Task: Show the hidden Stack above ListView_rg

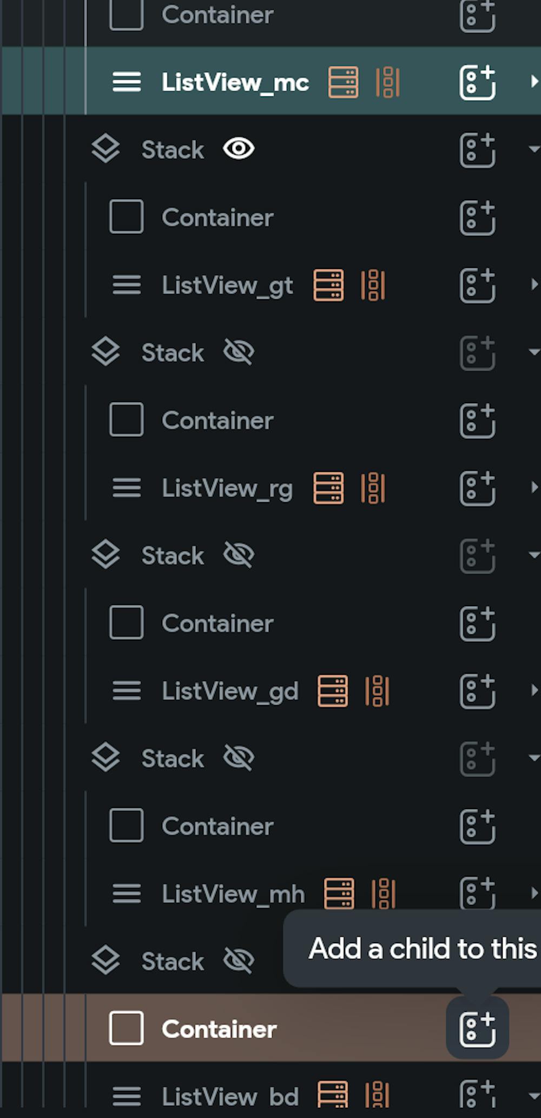Action: point(239,352)
